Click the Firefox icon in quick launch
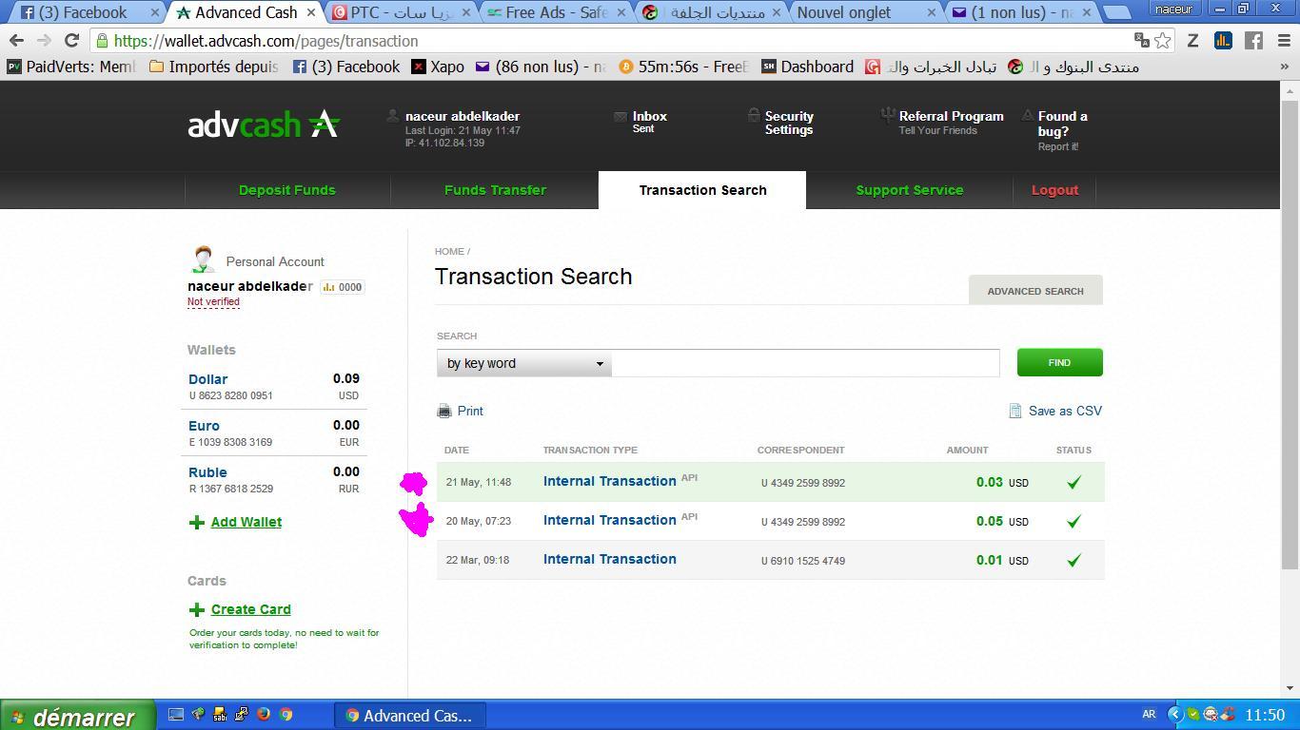1300x730 pixels. [x=264, y=715]
